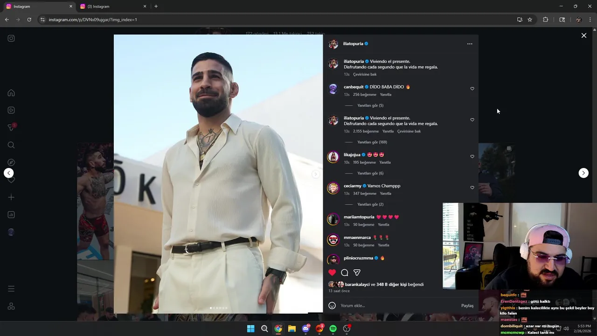Expand the 169 replies thread
Viewport: 597px width, 336px height.
372,142
